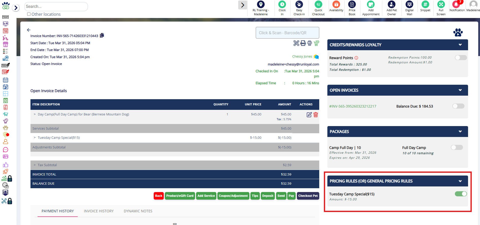The height and width of the screenshot is (225, 480).
Task: Click the Deposit button
Action: (x=268, y=196)
